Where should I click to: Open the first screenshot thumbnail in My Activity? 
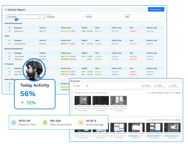click(x=82, y=100)
